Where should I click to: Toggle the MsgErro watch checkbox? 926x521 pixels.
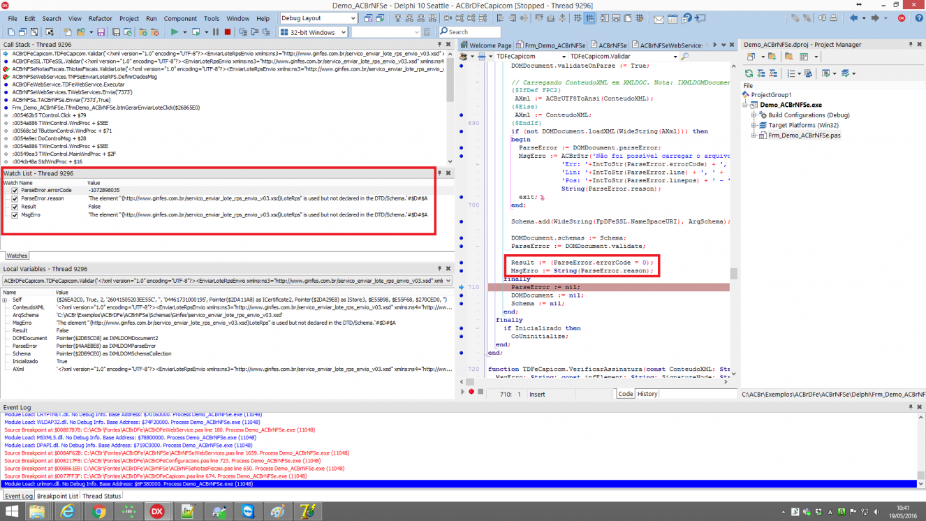(15, 215)
